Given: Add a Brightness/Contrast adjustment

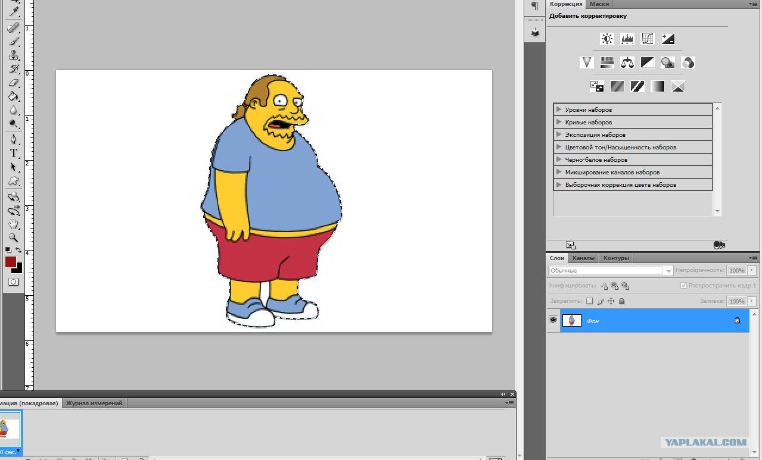Looking at the screenshot, I should point(607,39).
